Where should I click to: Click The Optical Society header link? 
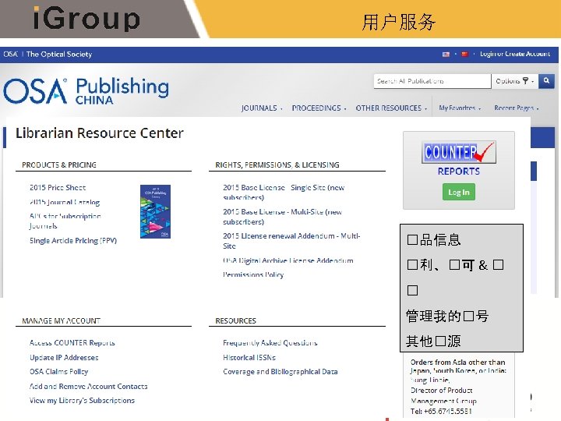[59, 55]
